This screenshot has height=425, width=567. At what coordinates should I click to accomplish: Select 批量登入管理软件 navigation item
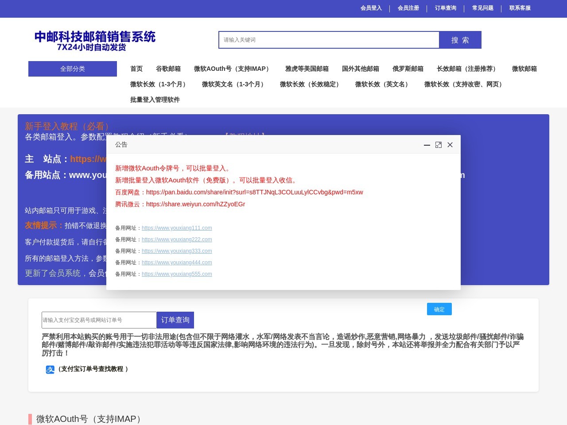(x=155, y=100)
